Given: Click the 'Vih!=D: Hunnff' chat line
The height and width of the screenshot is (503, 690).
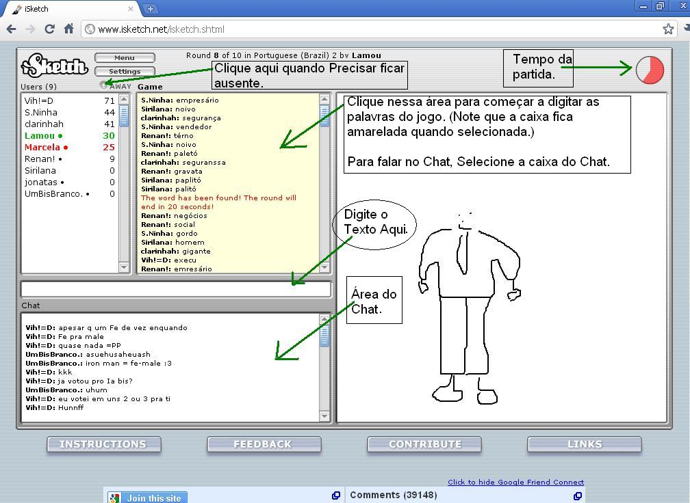Looking at the screenshot, I should pyautogui.click(x=55, y=408).
